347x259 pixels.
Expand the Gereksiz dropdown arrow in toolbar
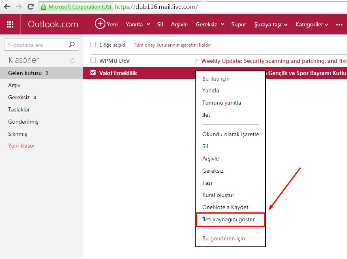pyautogui.click(x=222, y=24)
